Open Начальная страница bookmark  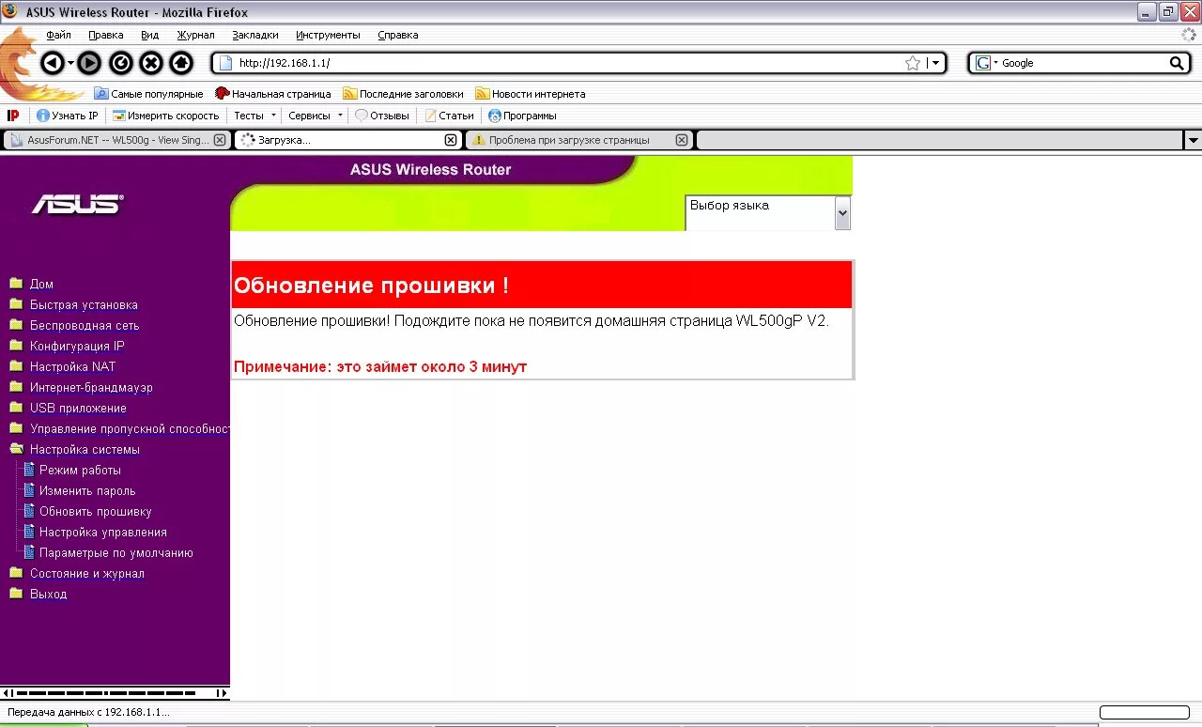point(273,94)
